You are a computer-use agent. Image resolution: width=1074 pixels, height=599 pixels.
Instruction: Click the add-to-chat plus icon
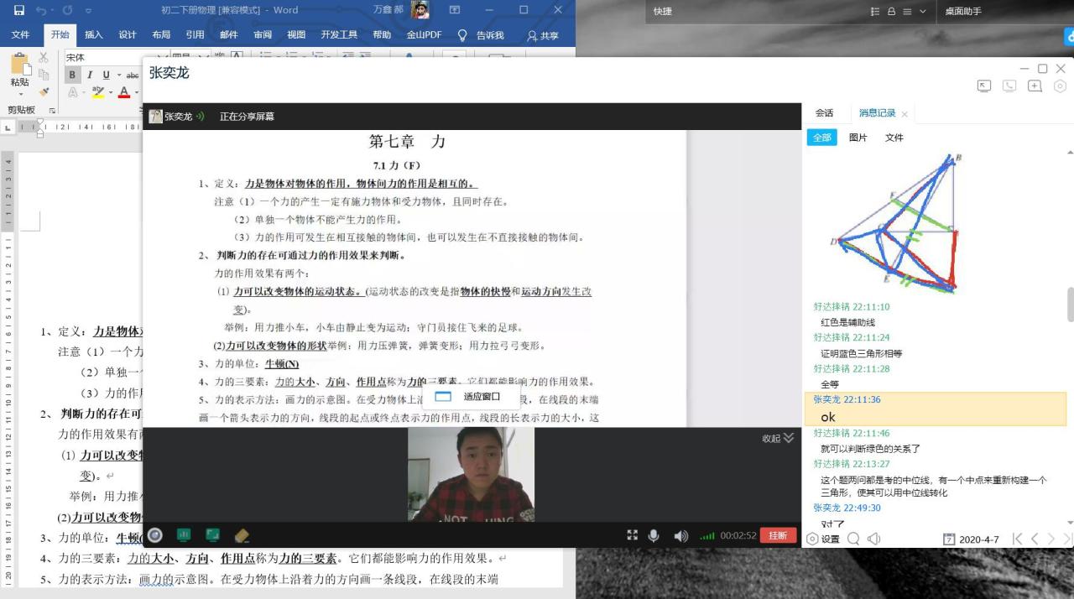coord(1035,86)
